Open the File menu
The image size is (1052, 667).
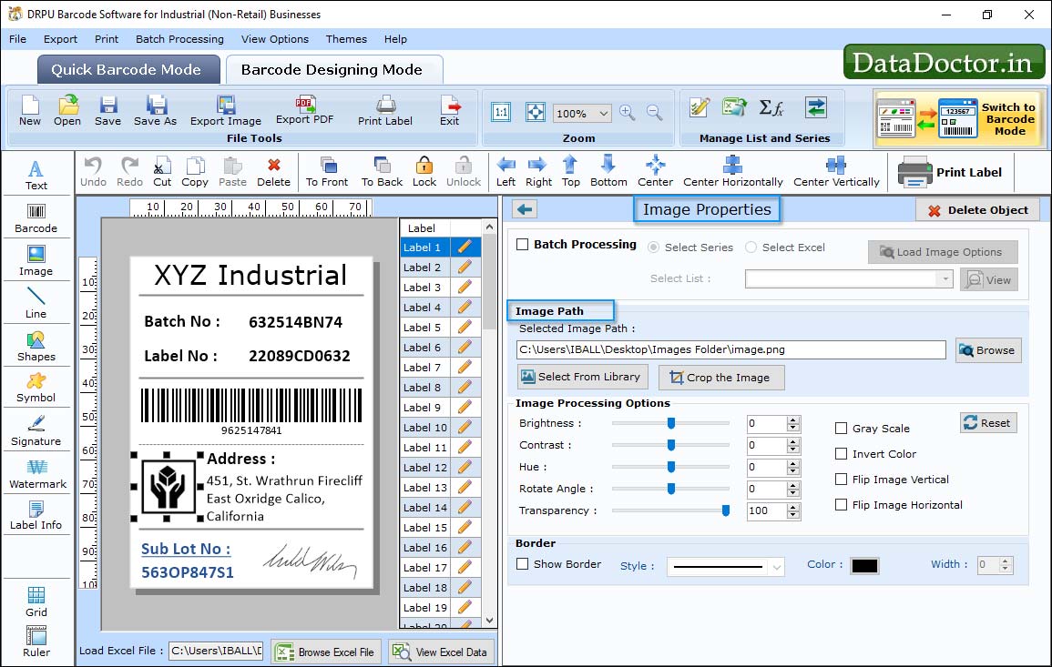tap(17, 39)
